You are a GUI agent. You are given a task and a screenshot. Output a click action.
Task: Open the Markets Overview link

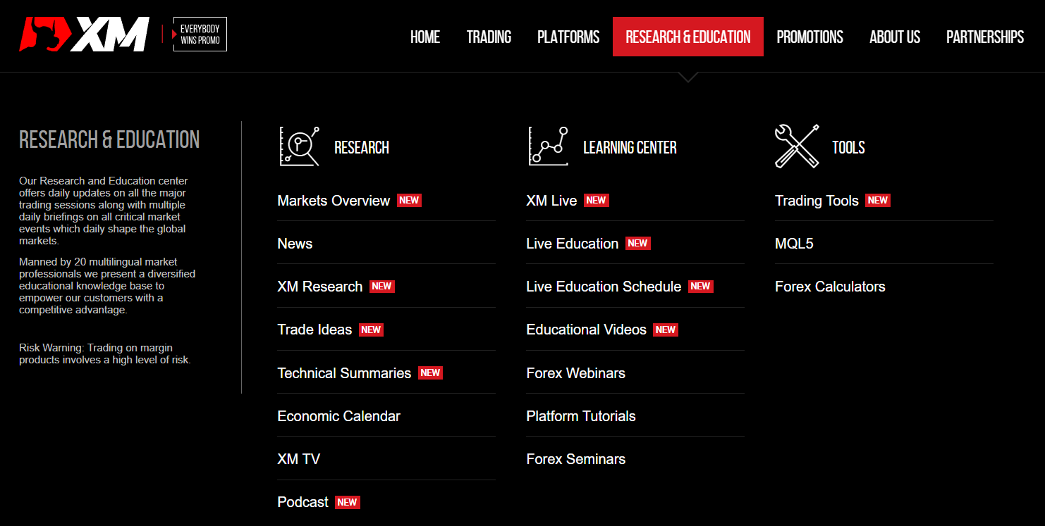tap(334, 201)
